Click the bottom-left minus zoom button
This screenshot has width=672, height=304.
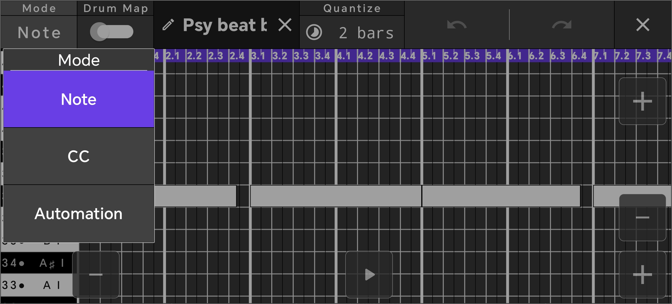click(96, 274)
